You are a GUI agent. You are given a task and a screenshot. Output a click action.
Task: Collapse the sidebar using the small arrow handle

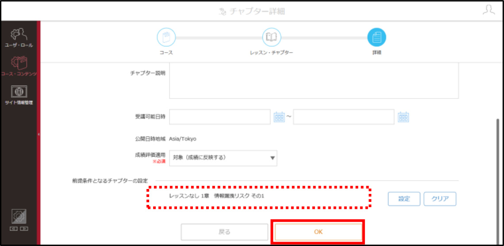[38, 134]
